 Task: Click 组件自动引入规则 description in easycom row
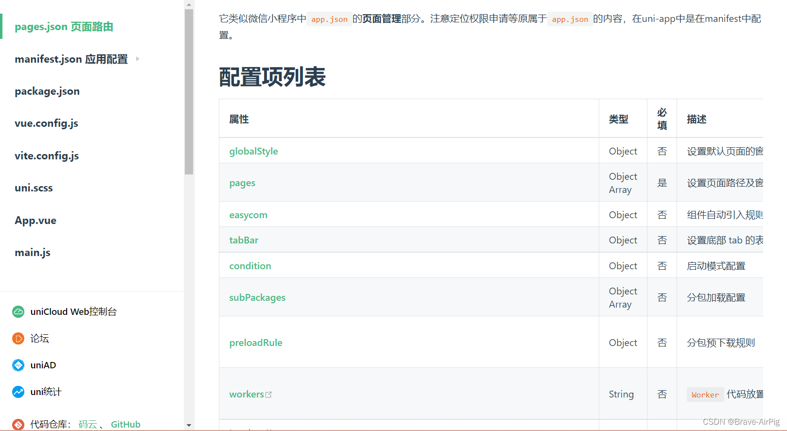(725, 215)
